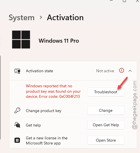Click the Change product key row label
Screen dimensions: 140x153
click(x=44, y=111)
